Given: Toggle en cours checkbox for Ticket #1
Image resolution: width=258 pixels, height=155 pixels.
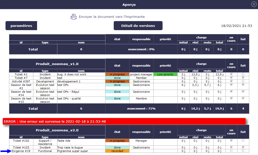Looking at the screenshot, I should 231,74.
